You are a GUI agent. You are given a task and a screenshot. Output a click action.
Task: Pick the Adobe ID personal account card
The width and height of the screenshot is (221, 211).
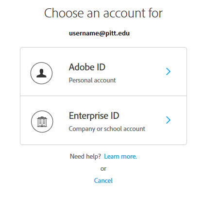coord(103,71)
